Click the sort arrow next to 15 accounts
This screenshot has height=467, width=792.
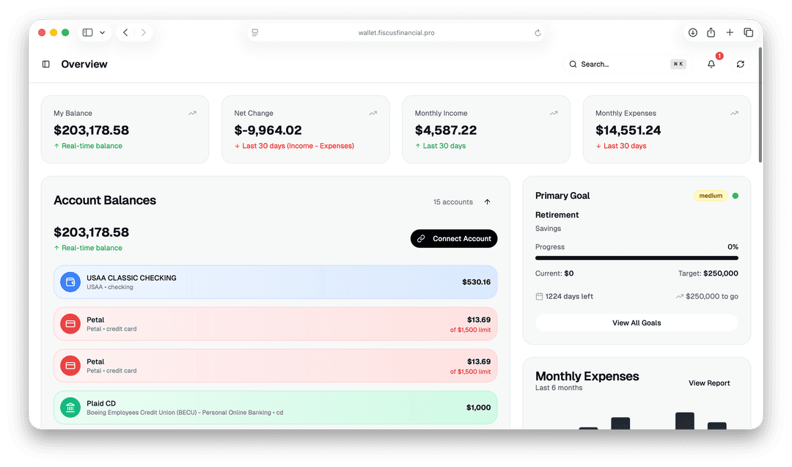[487, 202]
